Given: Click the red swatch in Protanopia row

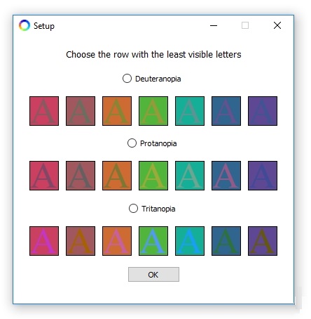Looking at the screenshot, I should [44, 176].
